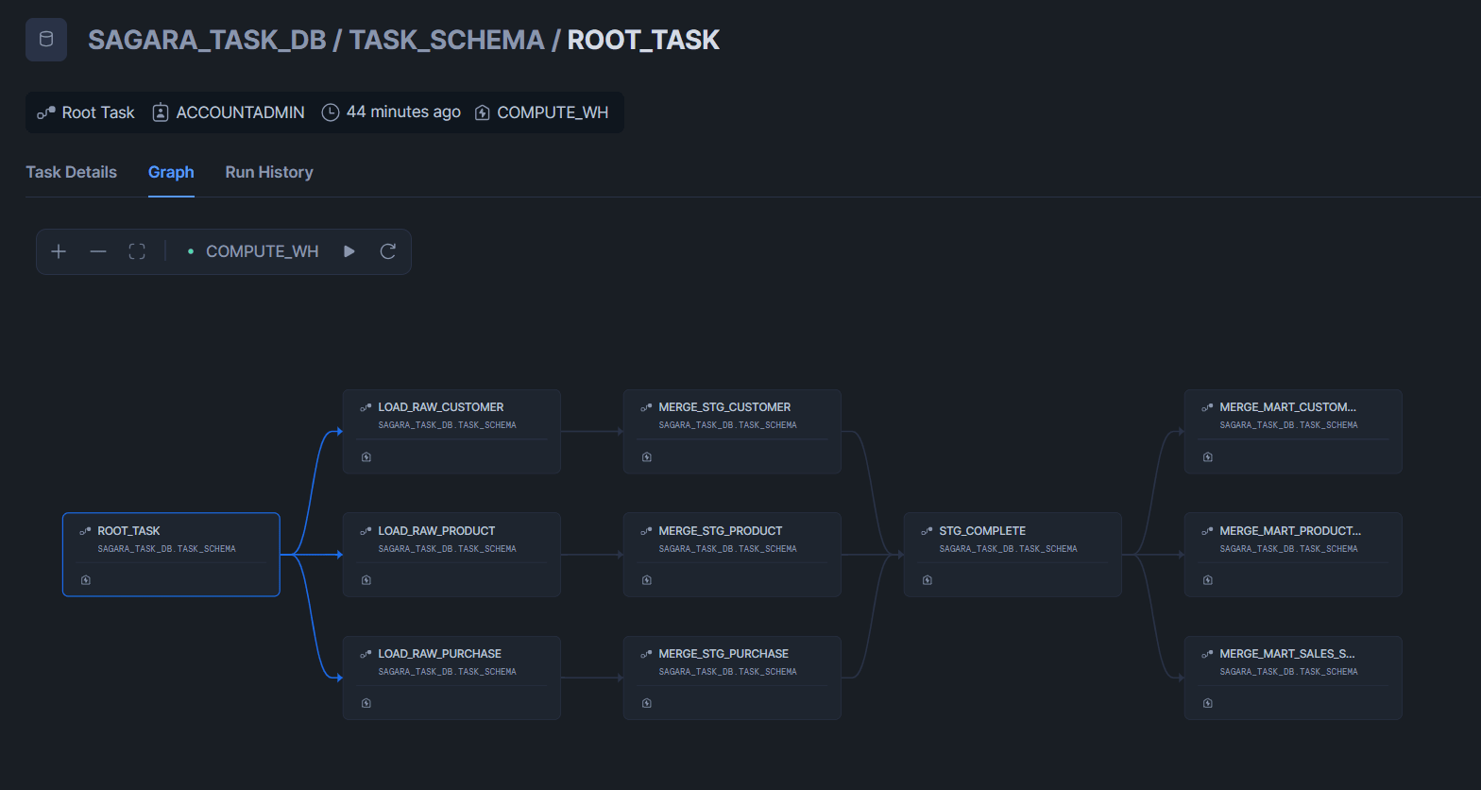Click warehouse icon in MERGE_MART_CUSTOM... node
Viewport: 1481px width, 790px height.
click(1208, 457)
